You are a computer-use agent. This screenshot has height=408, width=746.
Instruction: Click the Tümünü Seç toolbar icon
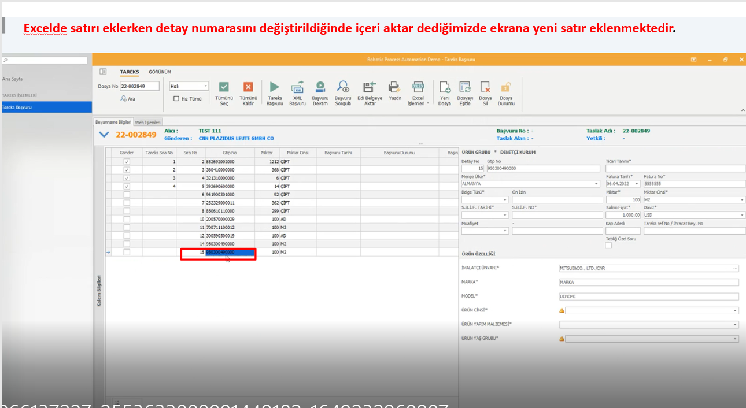click(224, 87)
